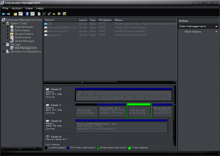Select storage (F:) volume row

pyautogui.click(x=110, y=35)
